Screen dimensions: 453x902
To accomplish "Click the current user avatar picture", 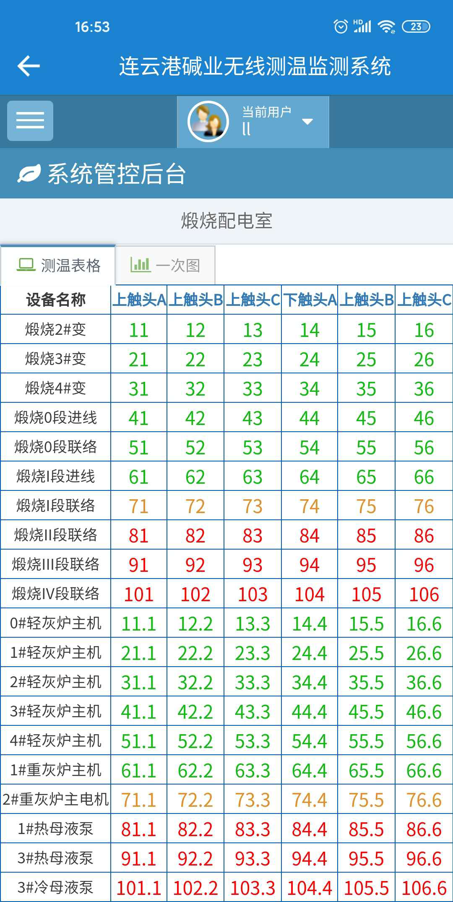I will 208,122.
